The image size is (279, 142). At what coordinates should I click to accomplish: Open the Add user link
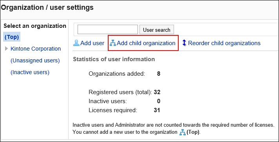tap(92, 43)
